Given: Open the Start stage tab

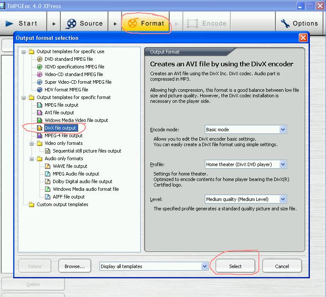Looking at the screenshot, I should click(23, 23).
